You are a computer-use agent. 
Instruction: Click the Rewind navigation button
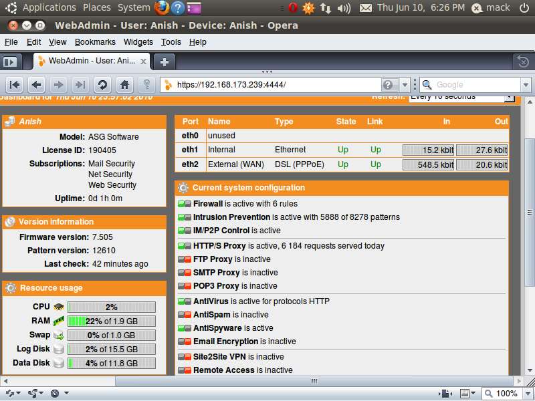point(14,85)
